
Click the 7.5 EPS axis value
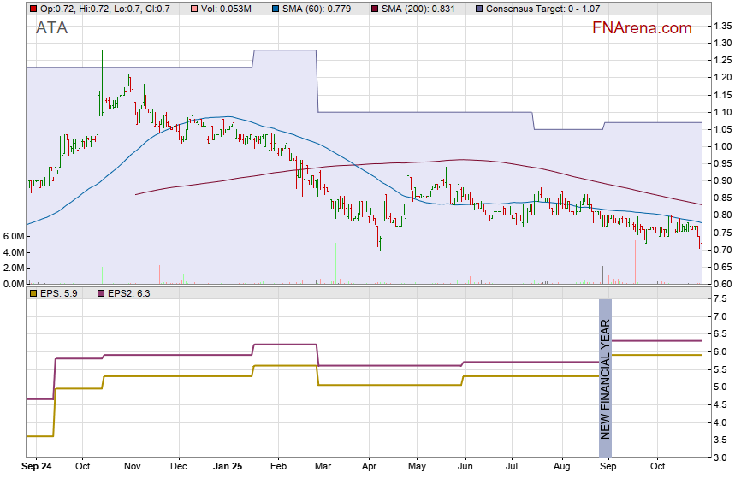[x=720, y=298]
